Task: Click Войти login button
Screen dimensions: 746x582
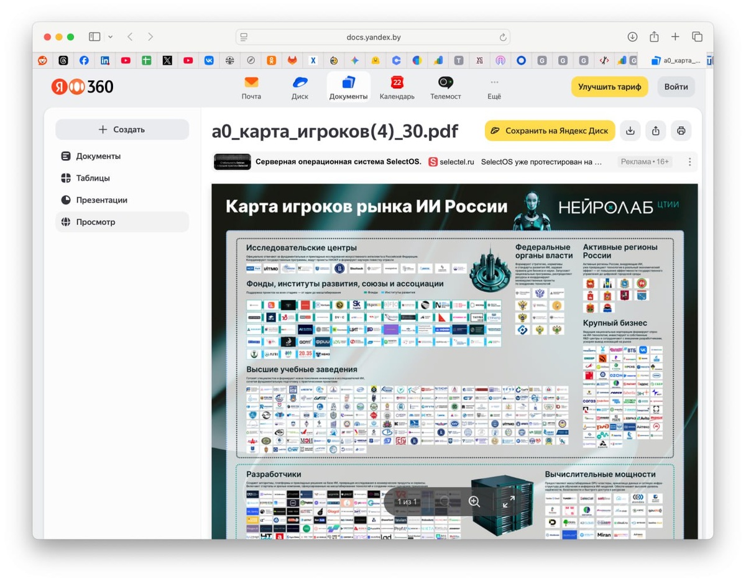Action: (676, 87)
